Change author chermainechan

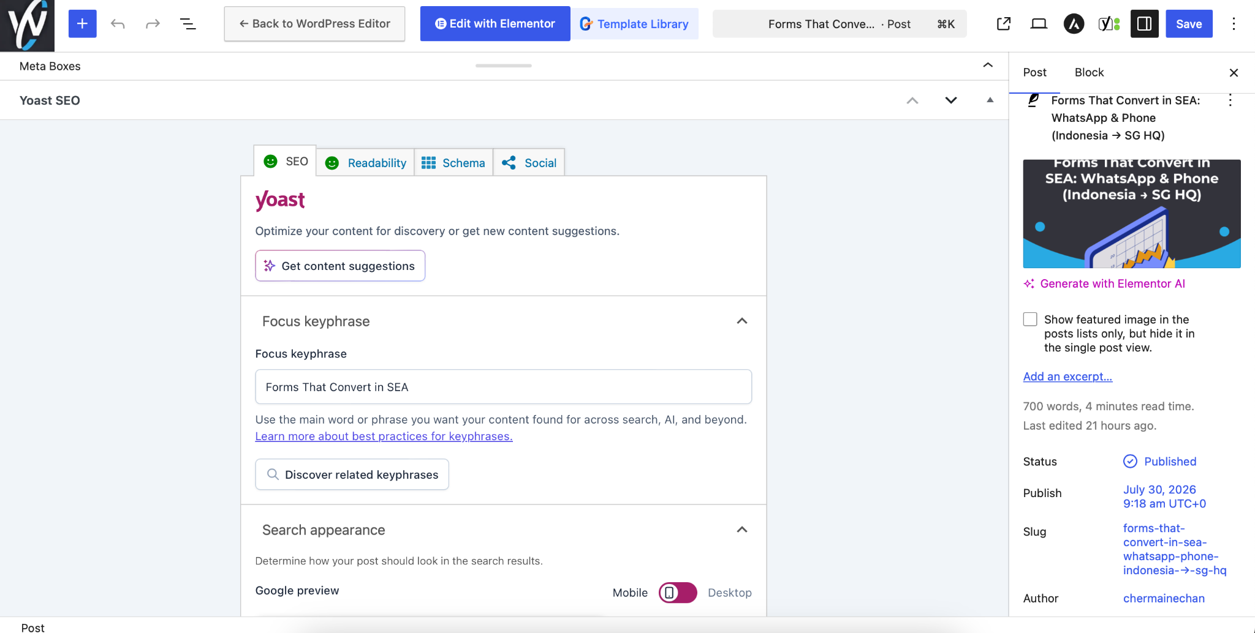click(1164, 598)
